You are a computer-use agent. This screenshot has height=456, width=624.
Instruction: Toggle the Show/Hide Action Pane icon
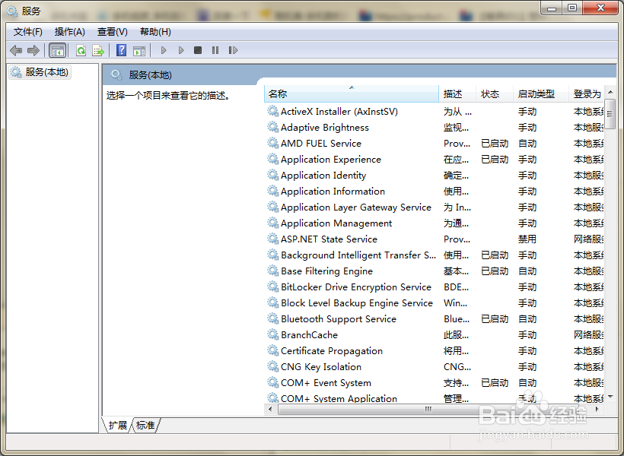click(139, 50)
